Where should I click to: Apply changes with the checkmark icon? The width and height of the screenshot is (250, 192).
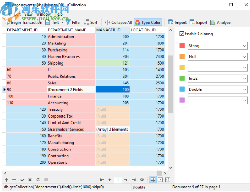(x=22, y=180)
